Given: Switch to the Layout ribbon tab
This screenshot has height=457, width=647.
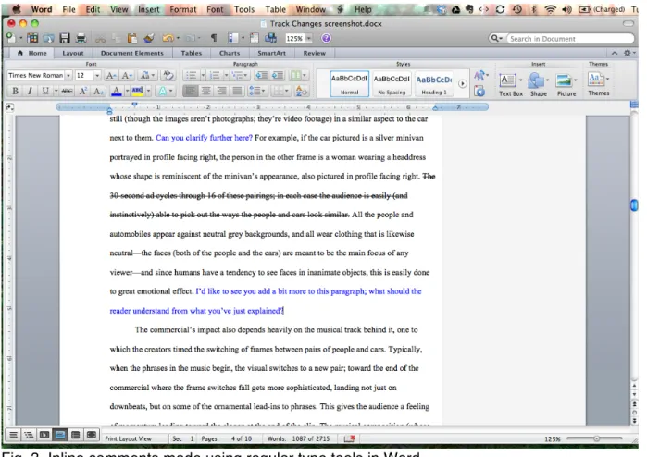Looking at the screenshot, I should click(73, 53).
